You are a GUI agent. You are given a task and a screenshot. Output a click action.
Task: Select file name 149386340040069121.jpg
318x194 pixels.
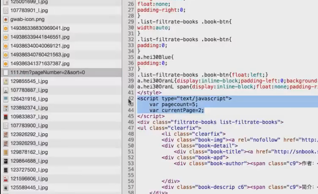[40, 46]
